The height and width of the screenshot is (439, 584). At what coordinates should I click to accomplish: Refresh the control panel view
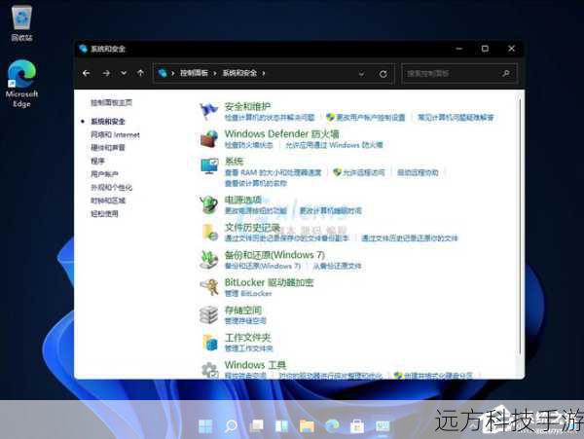tap(383, 74)
